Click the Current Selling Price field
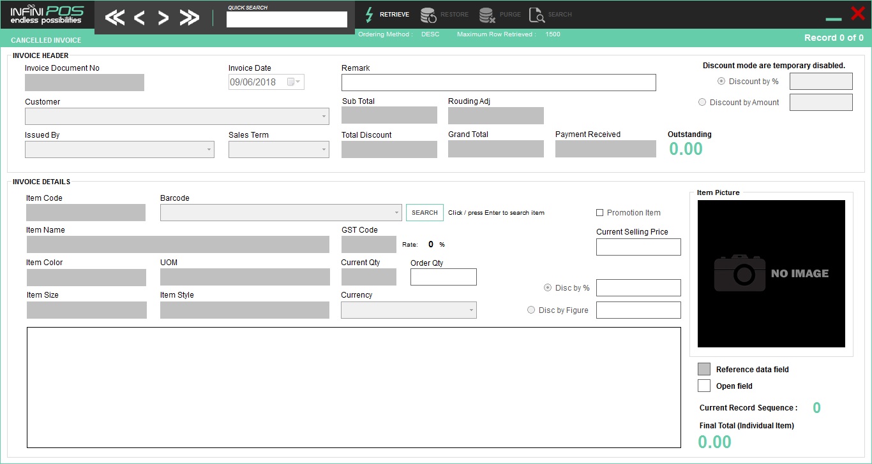The height and width of the screenshot is (464, 872). [638, 247]
